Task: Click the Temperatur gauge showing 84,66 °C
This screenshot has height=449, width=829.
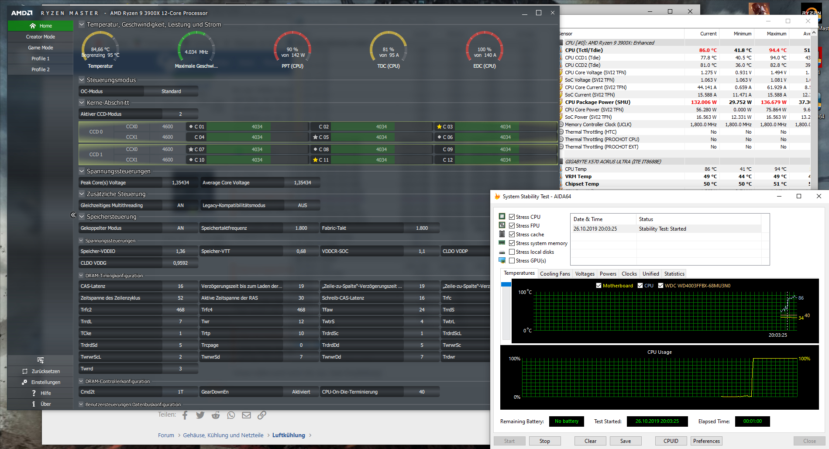Action: tap(100, 50)
